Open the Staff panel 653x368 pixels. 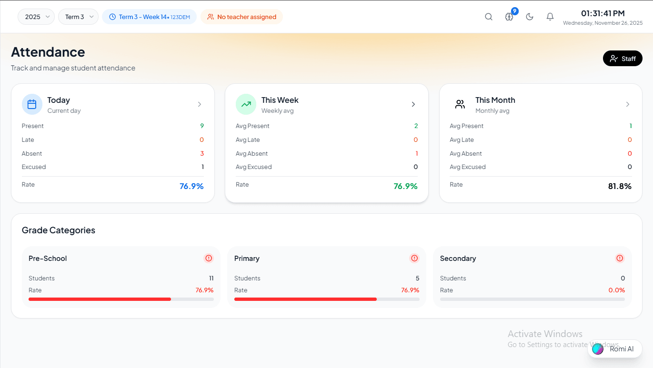pos(623,58)
